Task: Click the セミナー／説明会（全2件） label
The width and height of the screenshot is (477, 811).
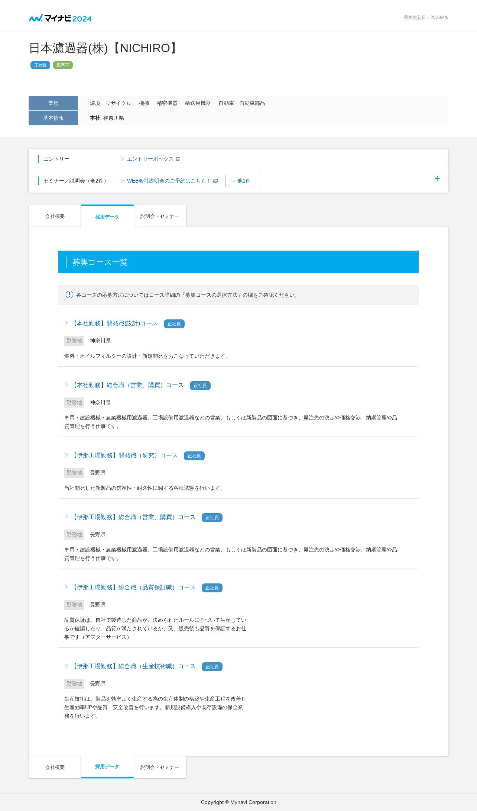Action: (x=76, y=181)
